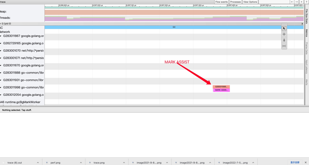Open downloaded file image2022-7-5....png
This screenshot has height=165, width=309.
pyautogui.click(x=235, y=163)
